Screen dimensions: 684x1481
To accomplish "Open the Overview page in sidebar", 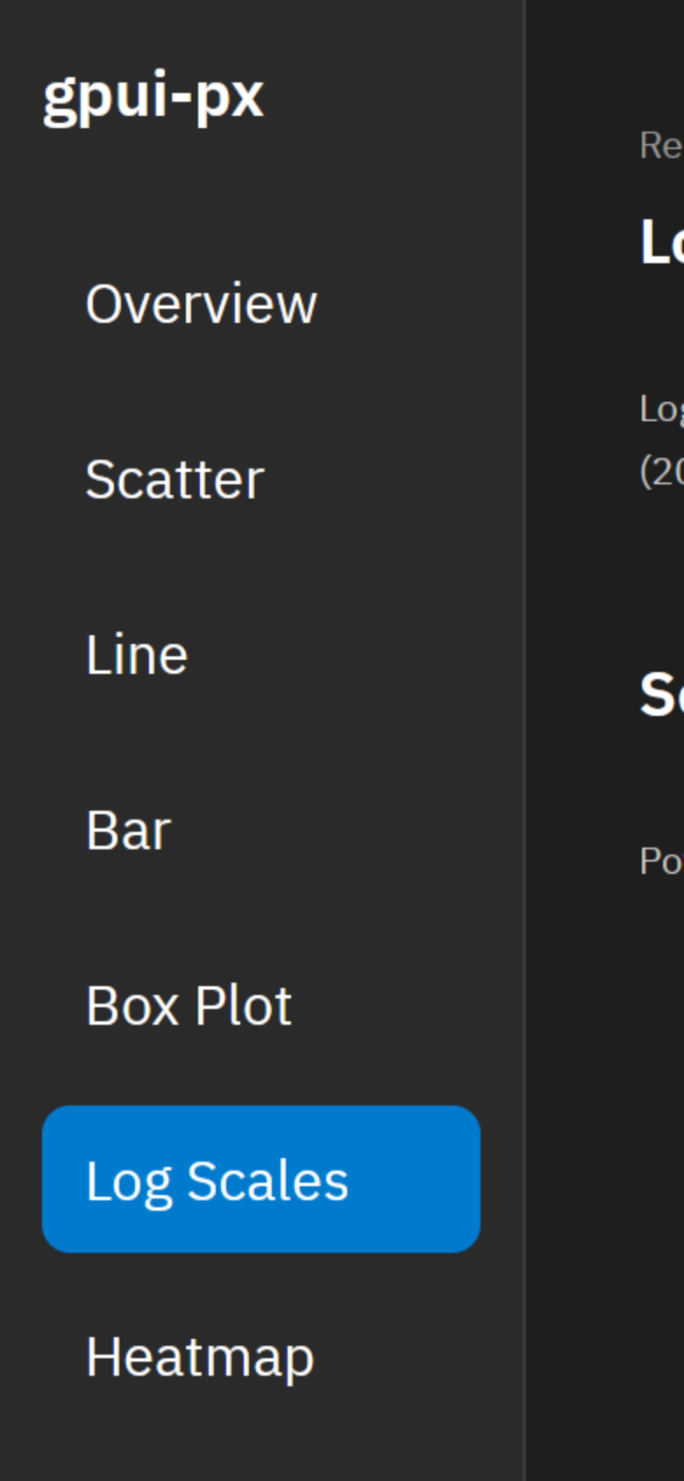I will click(261, 304).
